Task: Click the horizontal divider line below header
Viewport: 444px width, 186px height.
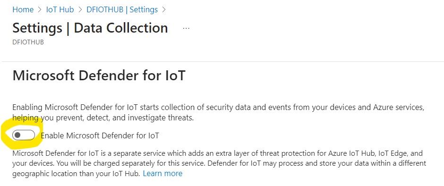Action: click(223, 61)
